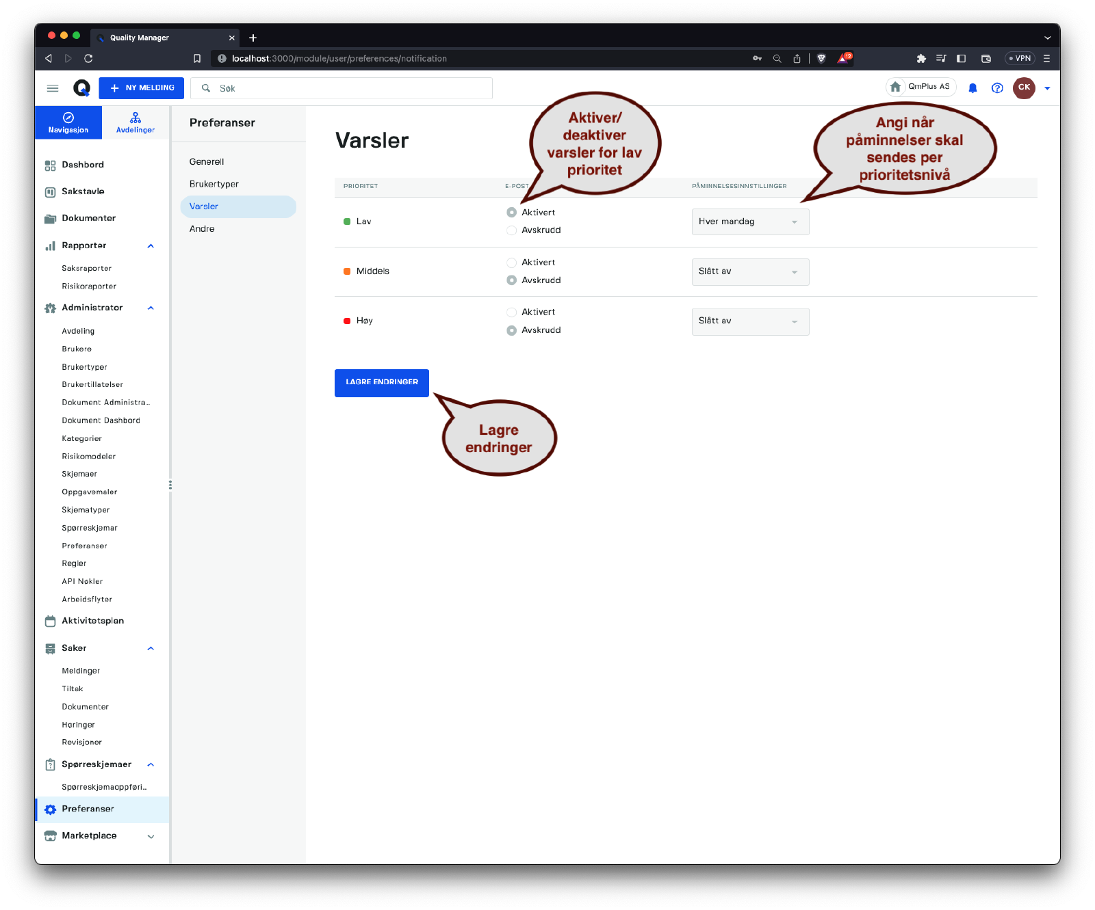This screenshot has height=910, width=1095.
Task: Click the Søk search field
Action: 349,88
